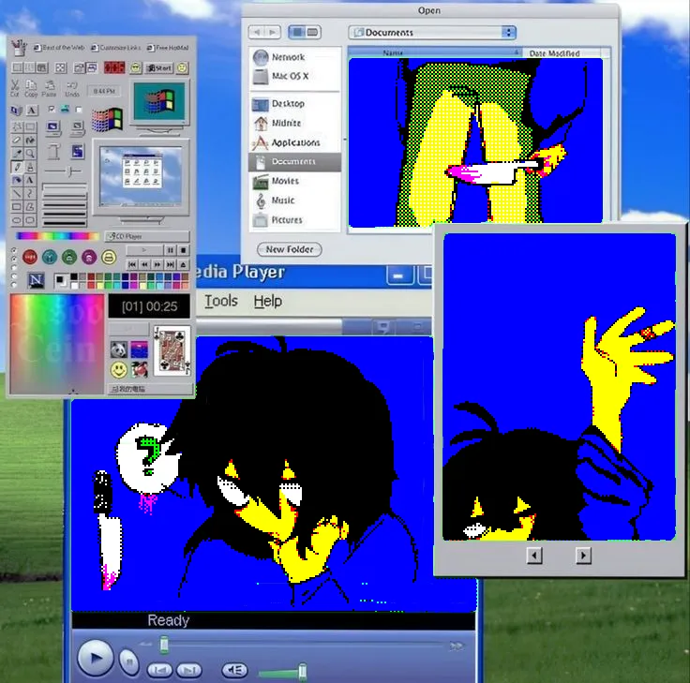Click the frowning yellow face button
The width and height of the screenshot is (690, 683).
(x=182, y=67)
